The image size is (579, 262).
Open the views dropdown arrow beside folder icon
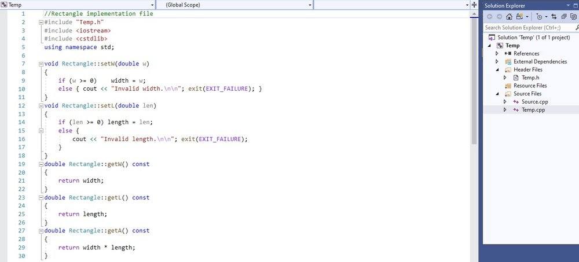(x=527, y=17)
